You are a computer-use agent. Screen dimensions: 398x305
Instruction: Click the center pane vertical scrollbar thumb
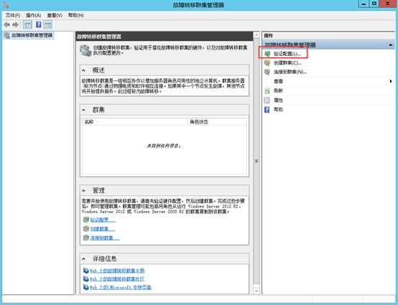[x=256, y=161]
